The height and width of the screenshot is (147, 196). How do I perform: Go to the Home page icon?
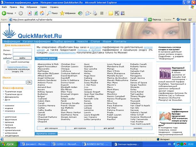point(42,13)
